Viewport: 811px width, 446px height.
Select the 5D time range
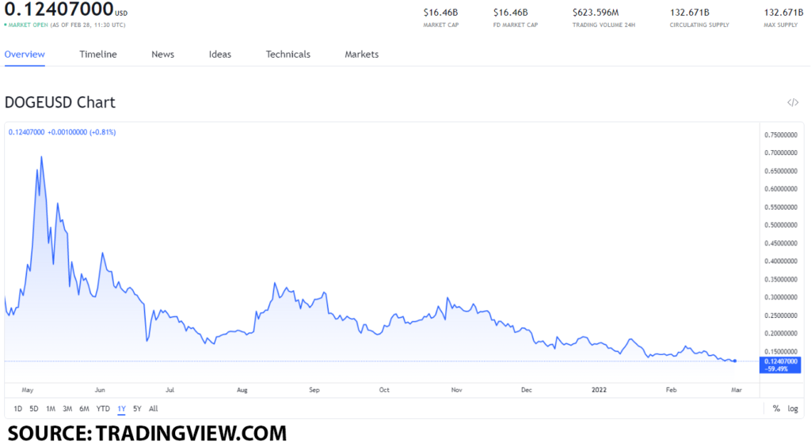click(x=34, y=409)
